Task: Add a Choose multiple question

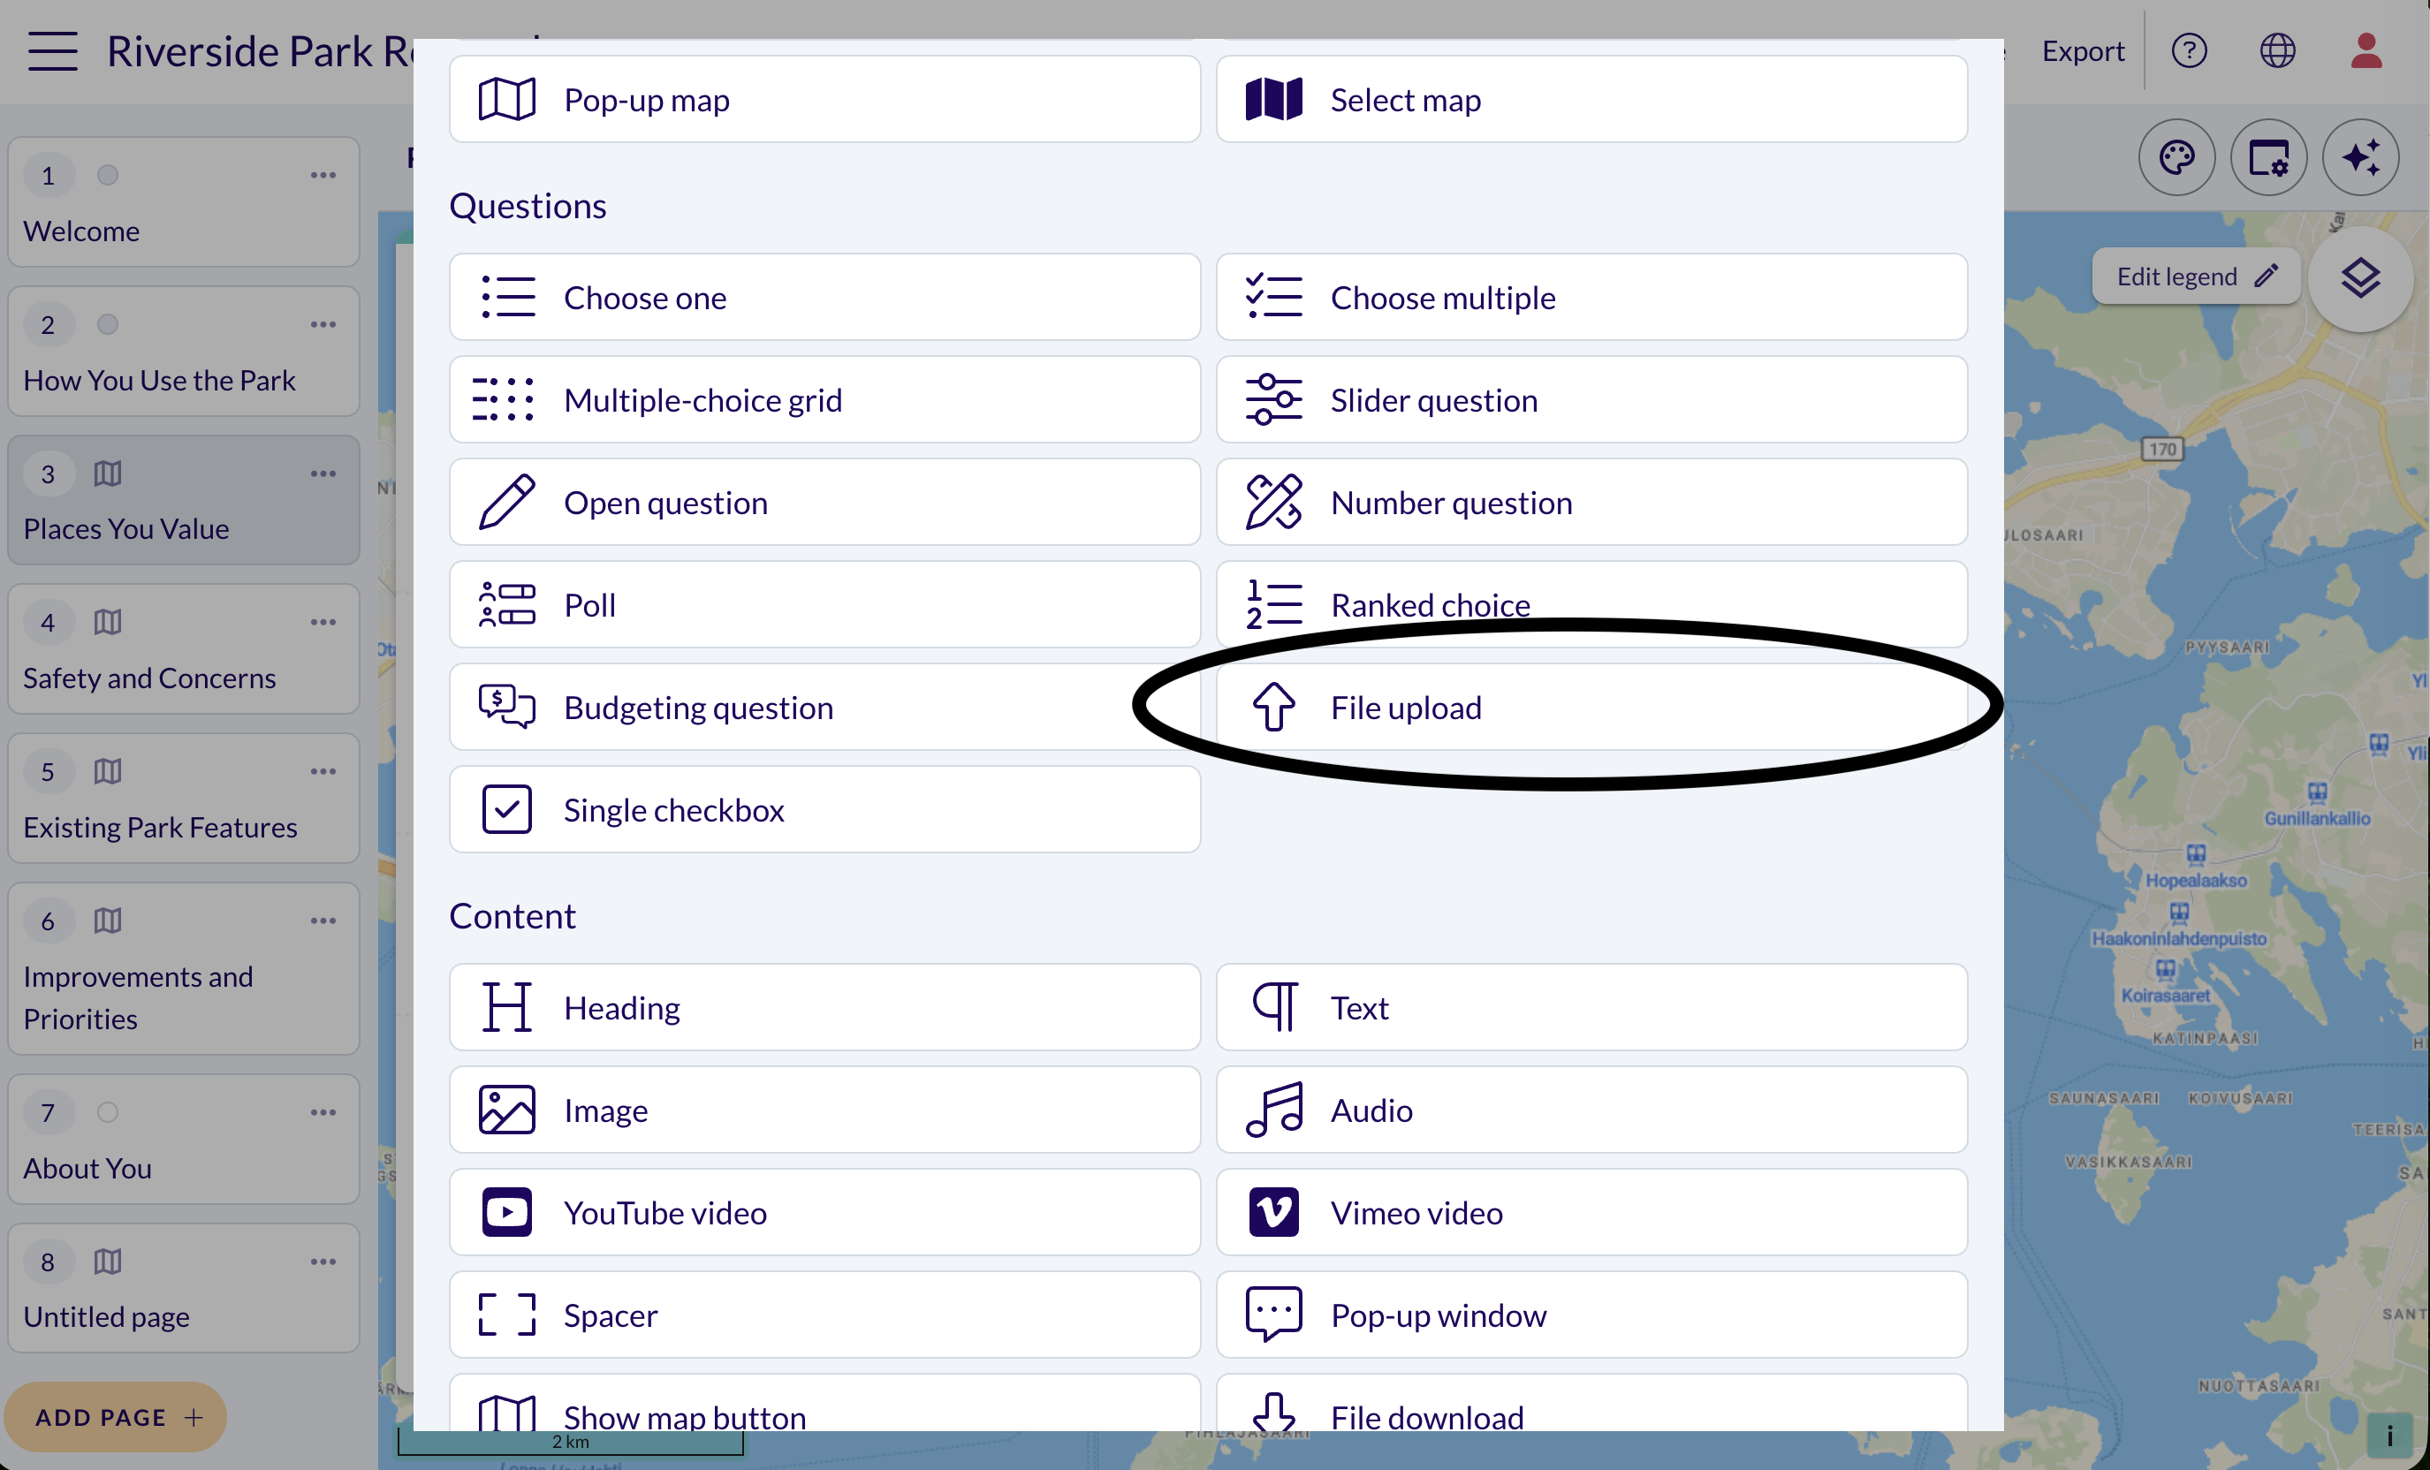Action: (1591, 298)
